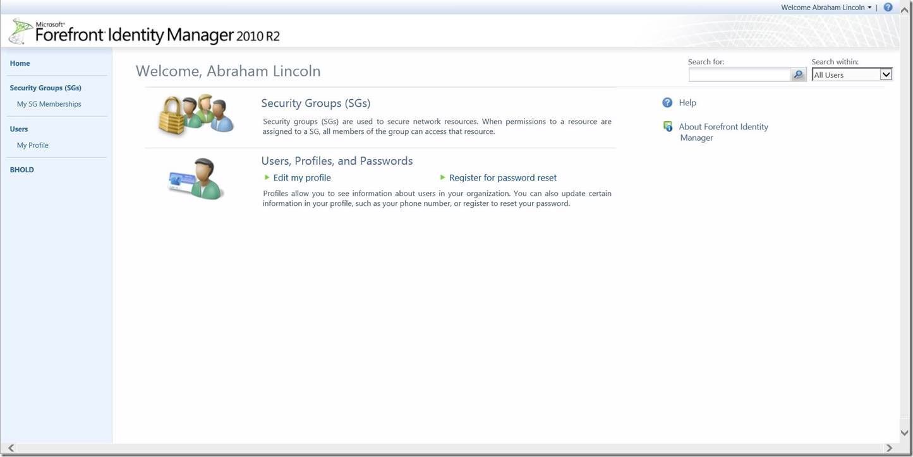Open My Profile in the sidebar
The width and height of the screenshot is (913, 457).
click(x=33, y=145)
